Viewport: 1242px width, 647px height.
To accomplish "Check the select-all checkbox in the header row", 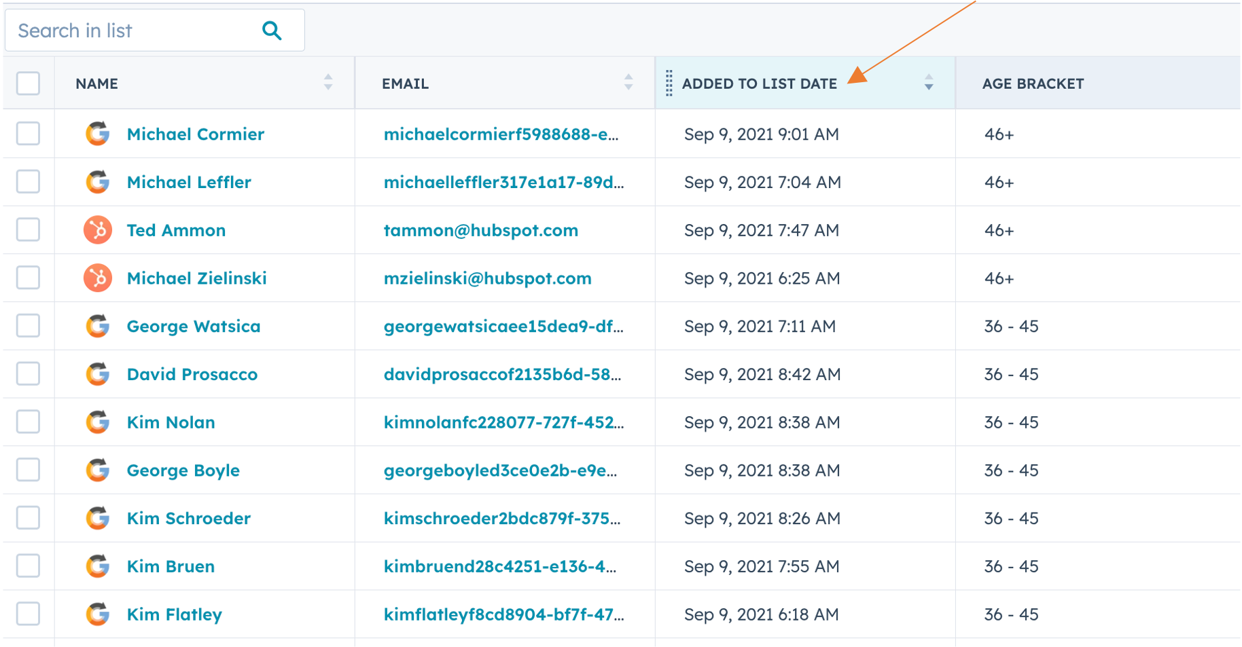I will 28,83.
